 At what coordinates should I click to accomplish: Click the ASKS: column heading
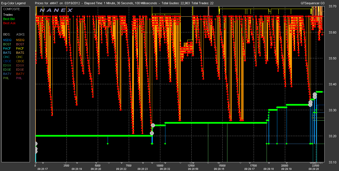tap(20, 34)
